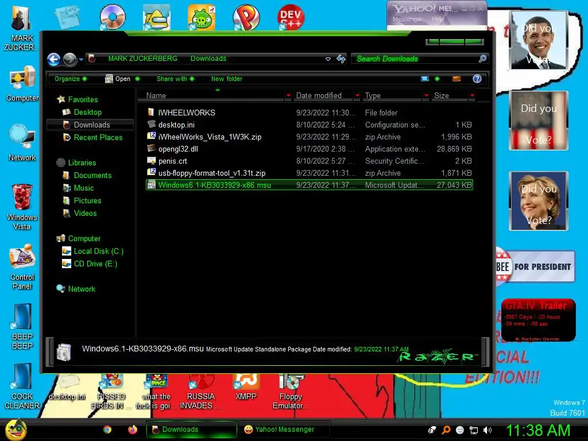
Task: Click the volume speaker tray icon
Action: click(x=487, y=430)
